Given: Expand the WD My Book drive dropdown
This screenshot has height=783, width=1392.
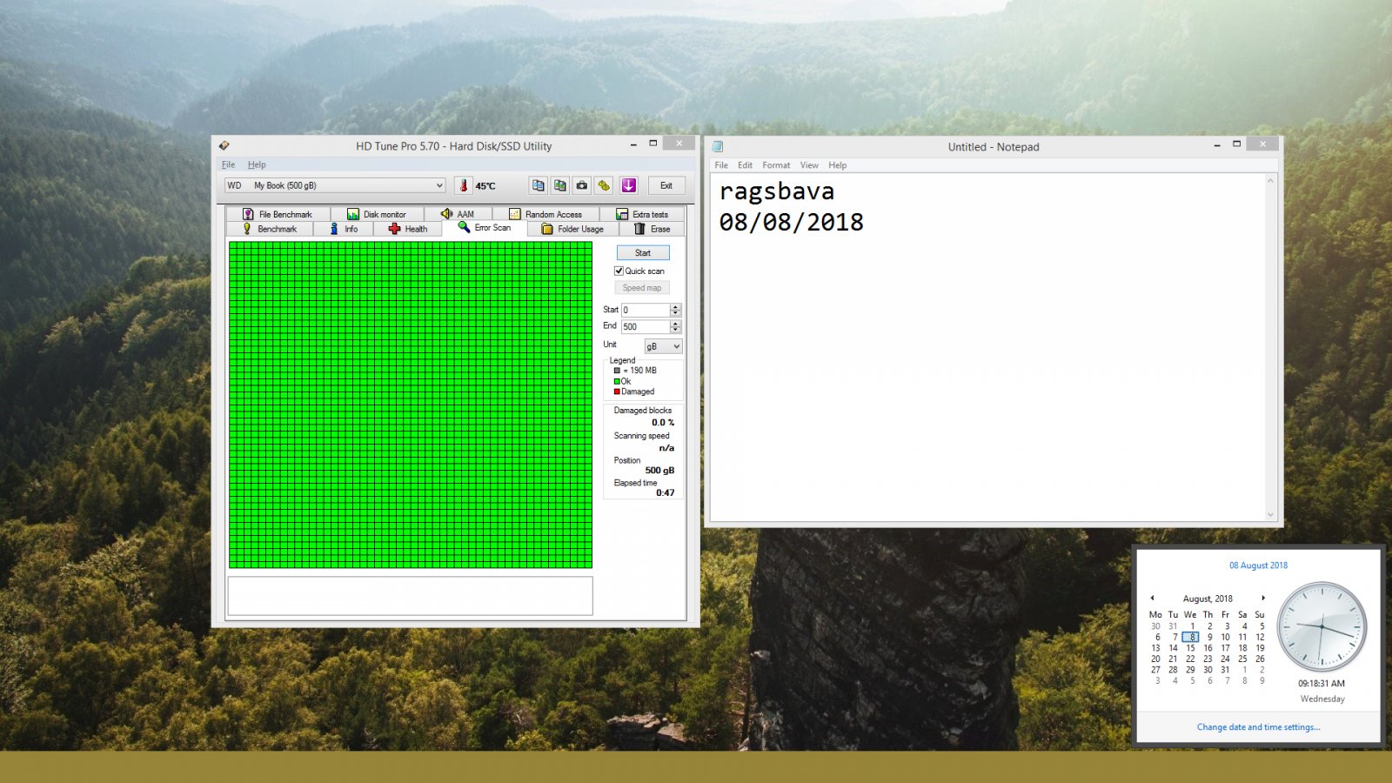Looking at the screenshot, I should point(335,185).
